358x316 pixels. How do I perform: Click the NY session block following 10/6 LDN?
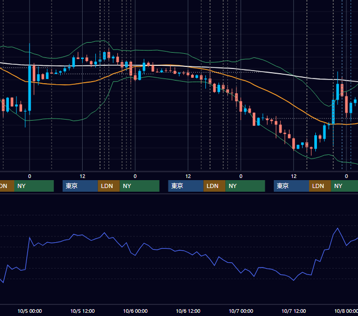tap(245, 186)
